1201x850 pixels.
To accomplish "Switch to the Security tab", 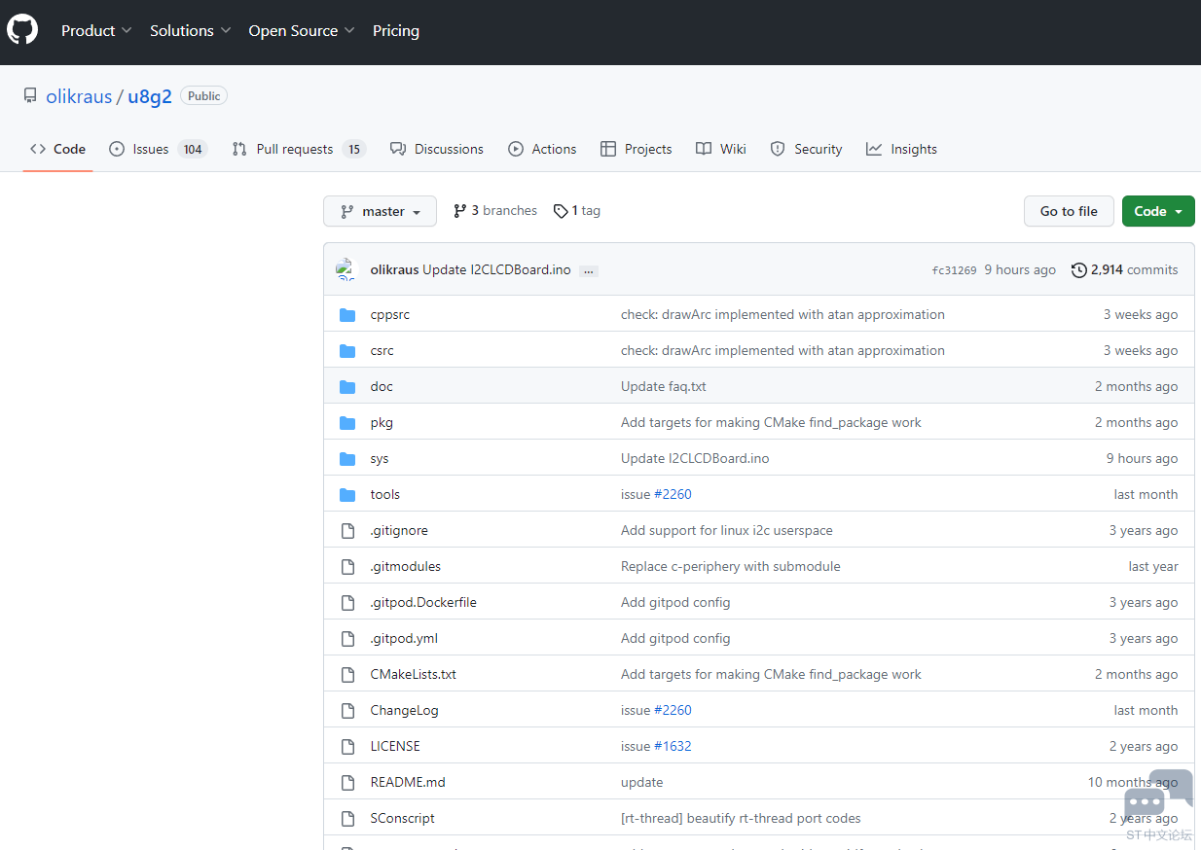I will pyautogui.click(x=806, y=149).
